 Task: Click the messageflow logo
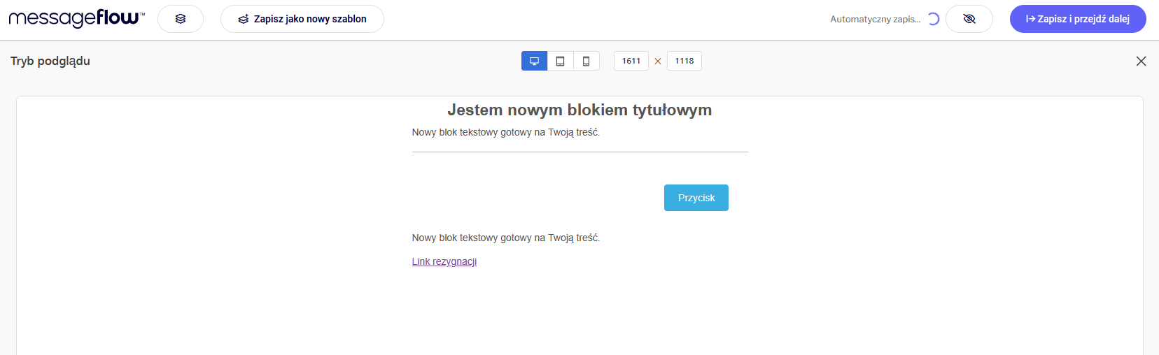[x=76, y=19]
